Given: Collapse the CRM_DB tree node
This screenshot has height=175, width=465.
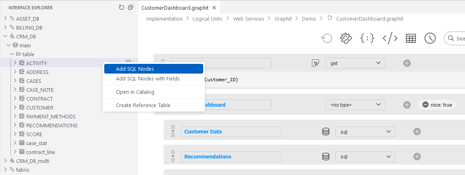Looking at the screenshot, I should pyautogui.click(x=5, y=36).
